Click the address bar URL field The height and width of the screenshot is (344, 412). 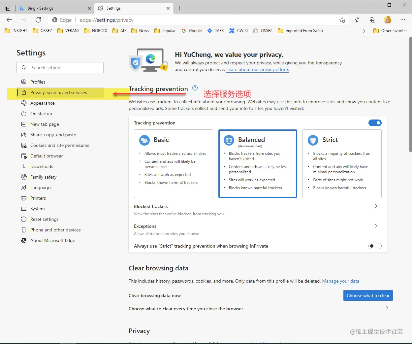tap(198, 20)
